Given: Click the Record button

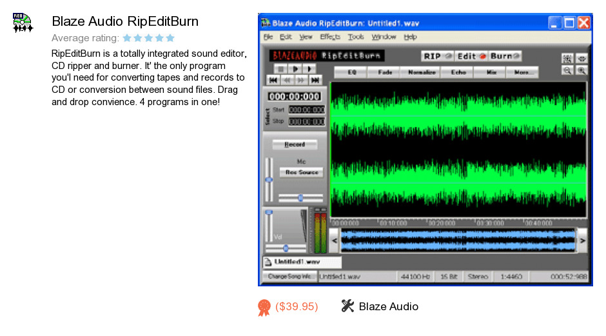Looking at the screenshot, I should 295,144.
